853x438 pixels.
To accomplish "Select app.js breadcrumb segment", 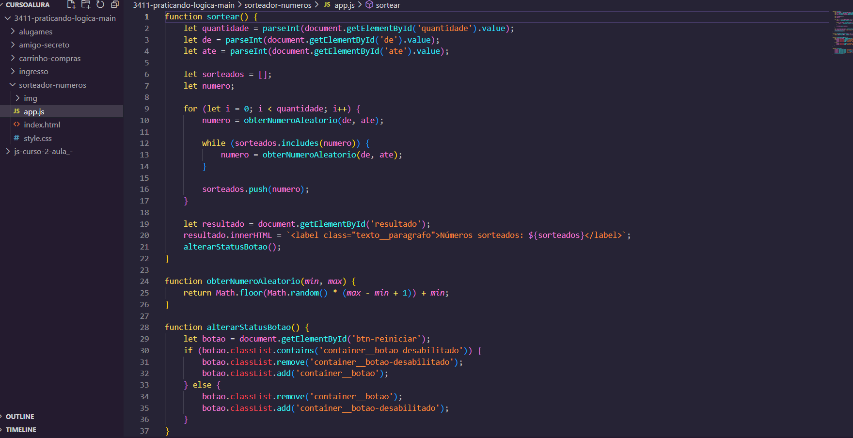I will point(345,5).
